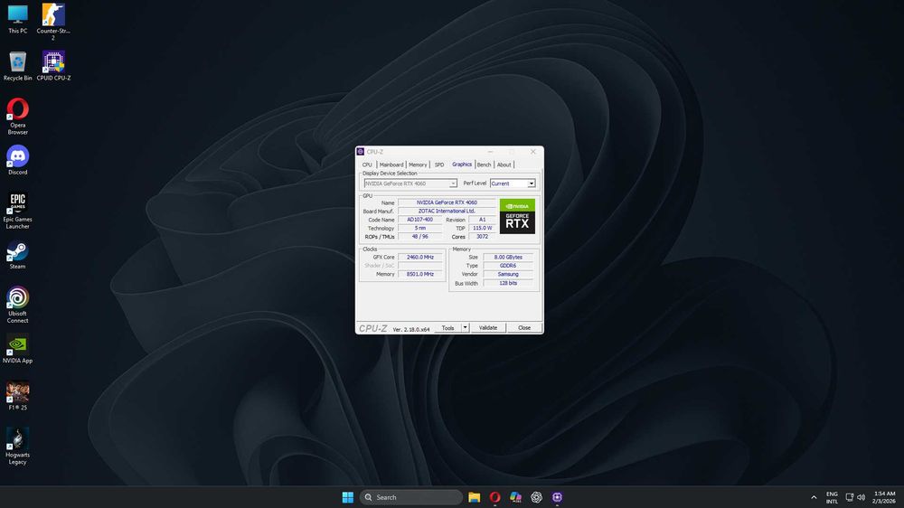
Task: Open the Steam desktop shortcut
Action: pyautogui.click(x=17, y=255)
